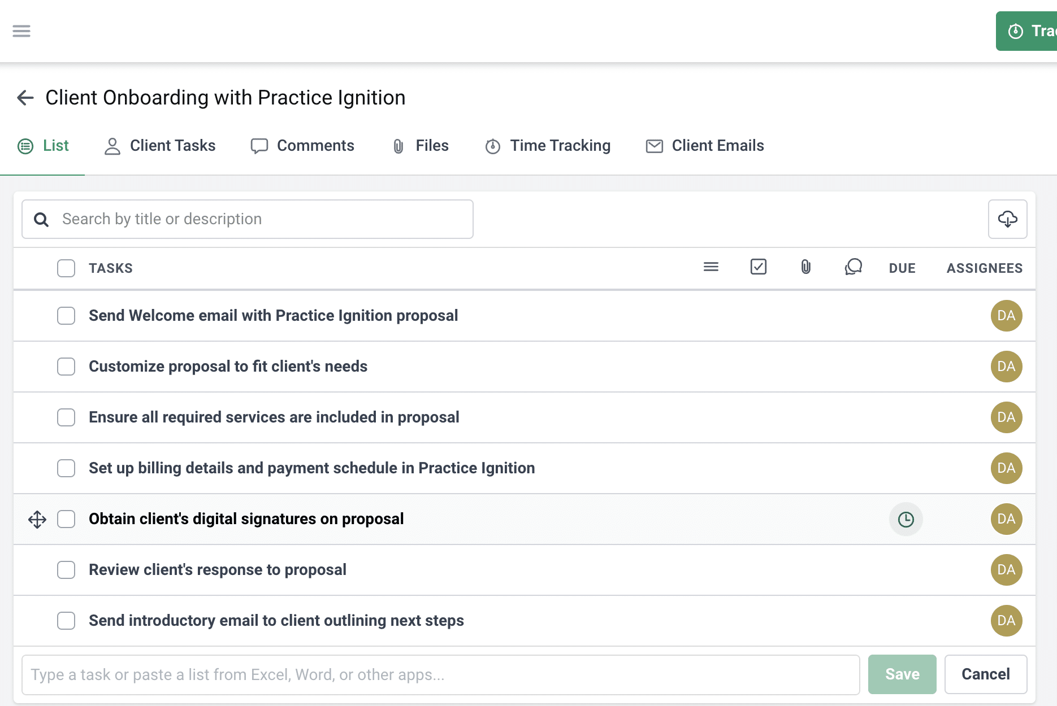Click the ASSIGNEES column header
Viewport: 1057px width, 706px height.
coord(985,268)
